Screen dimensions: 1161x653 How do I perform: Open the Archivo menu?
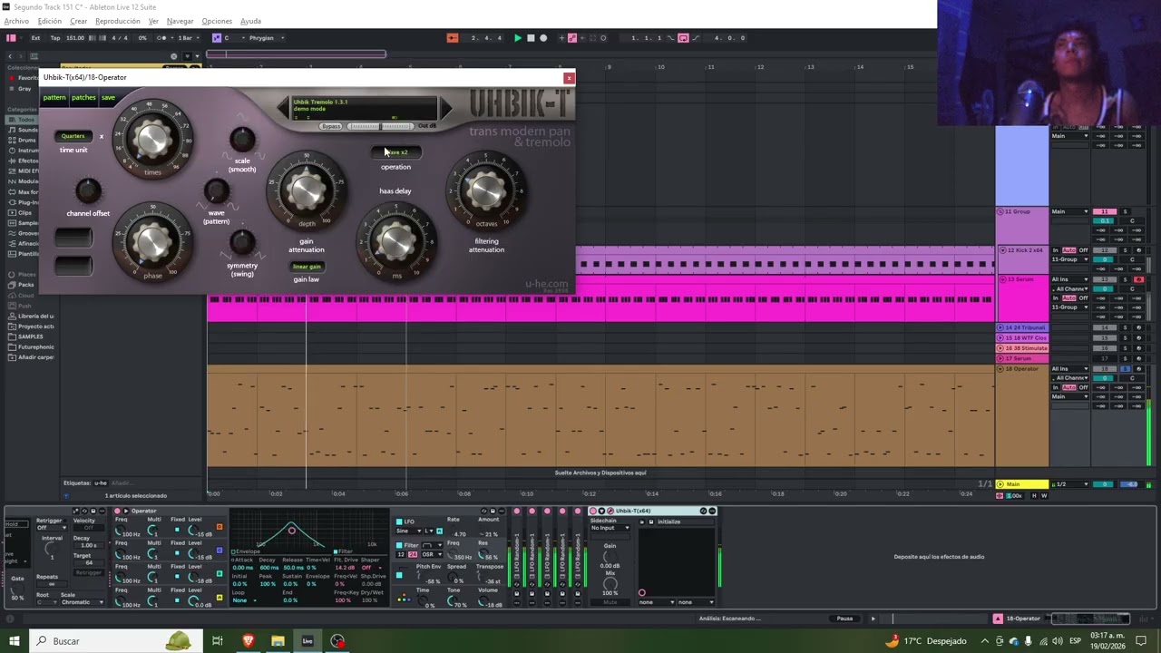point(16,21)
